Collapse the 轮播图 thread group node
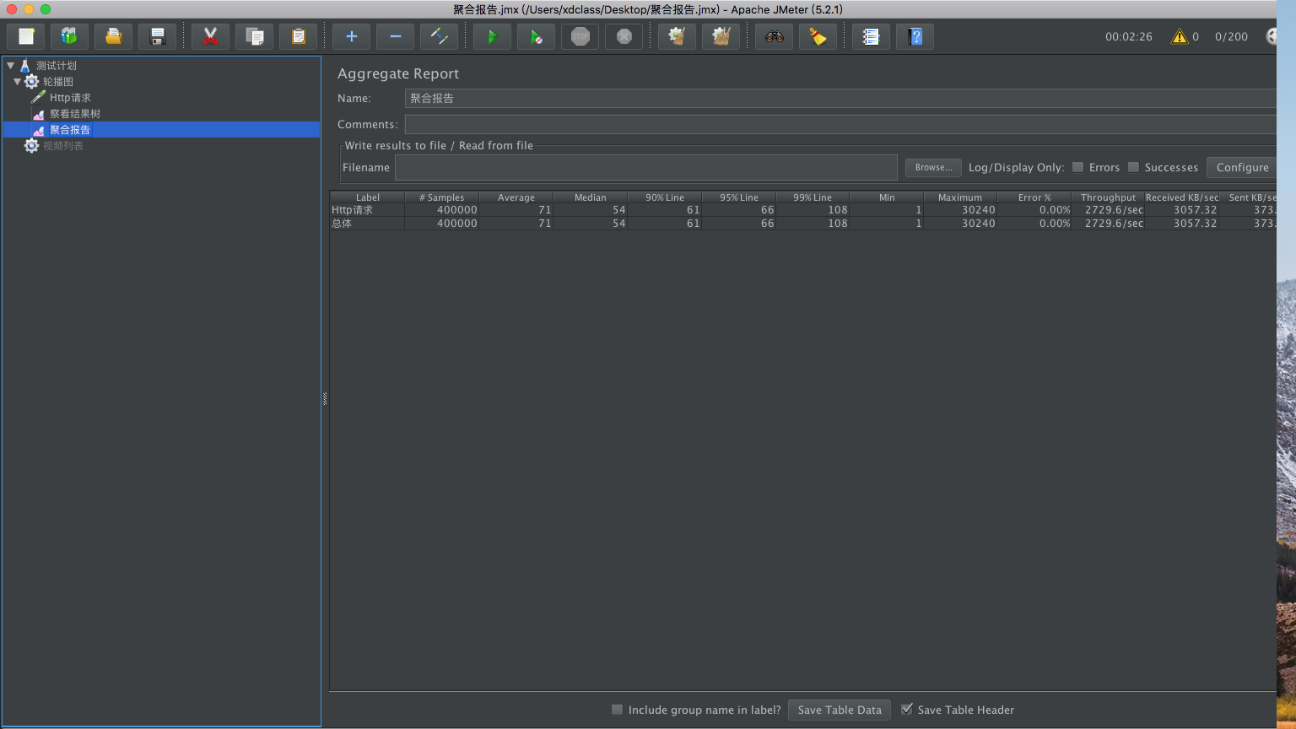 click(x=17, y=81)
